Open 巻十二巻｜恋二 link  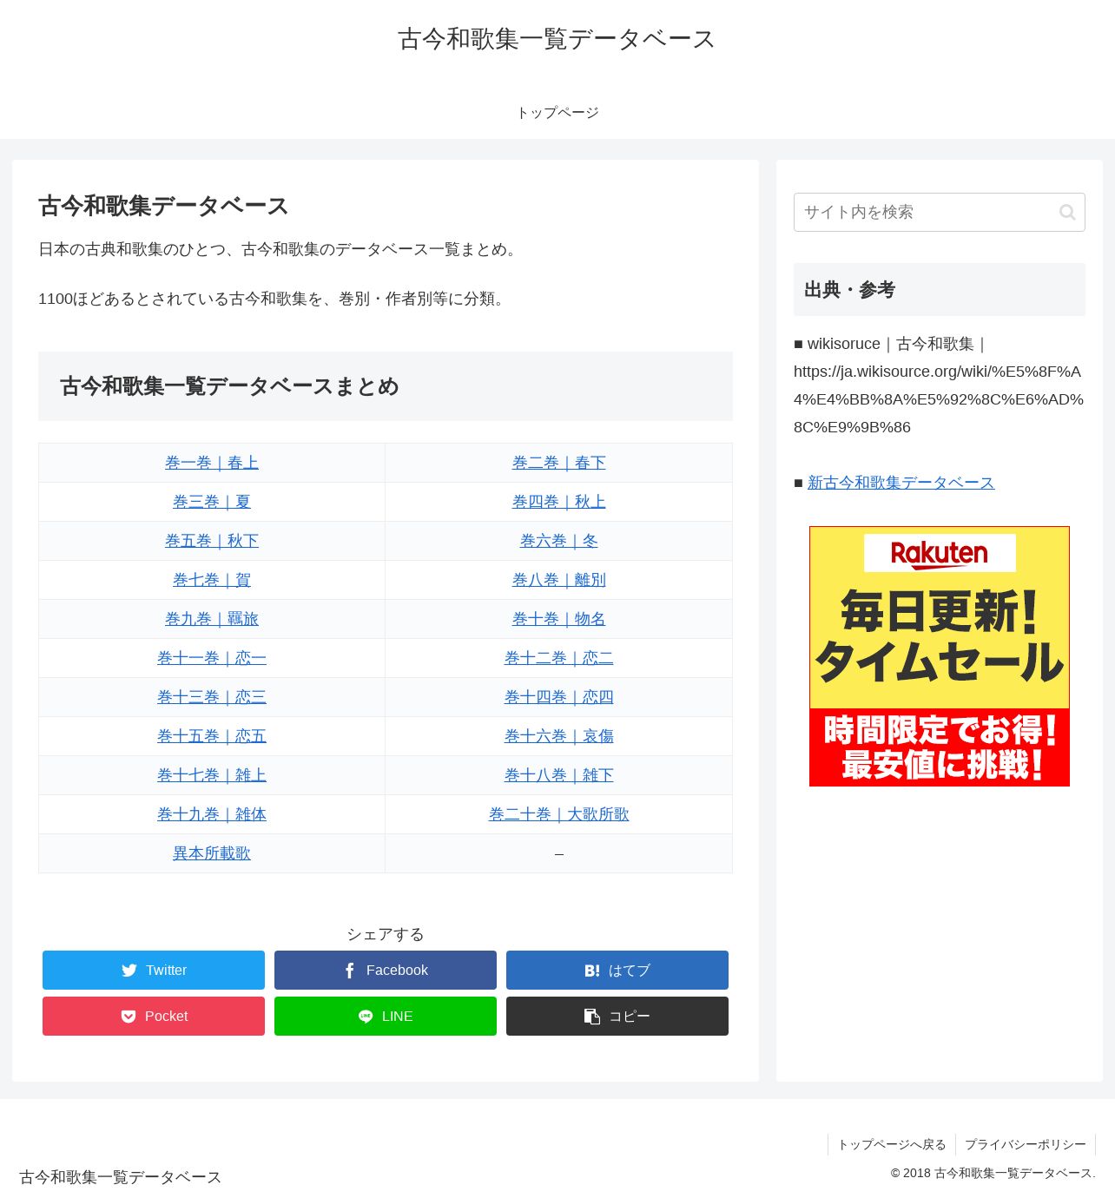tap(559, 658)
